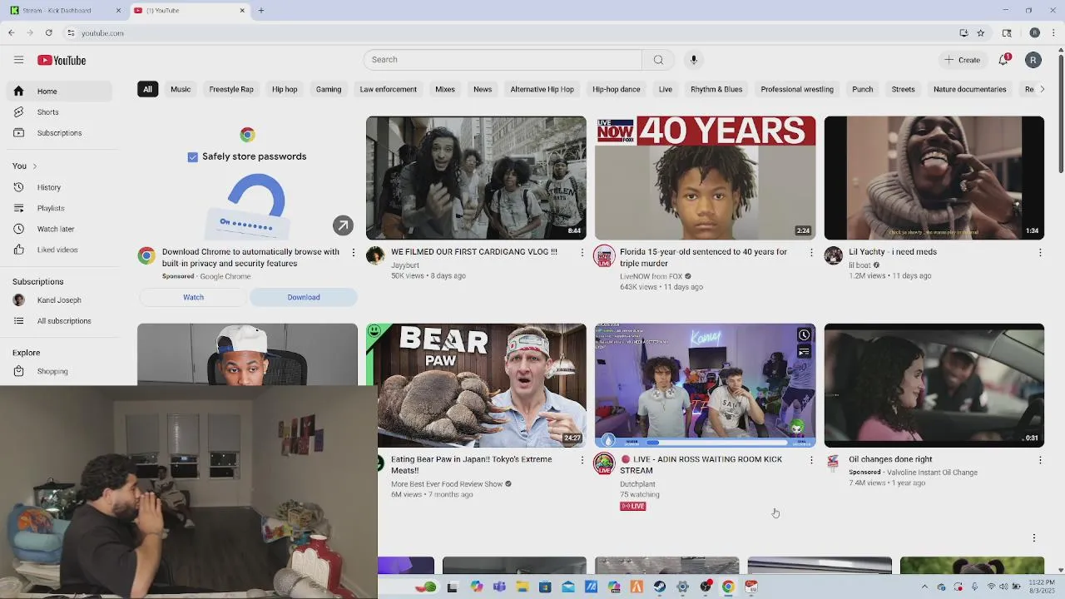1065x599 pixels.
Task: Open the account avatar menu
Action: pyautogui.click(x=1033, y=60)
